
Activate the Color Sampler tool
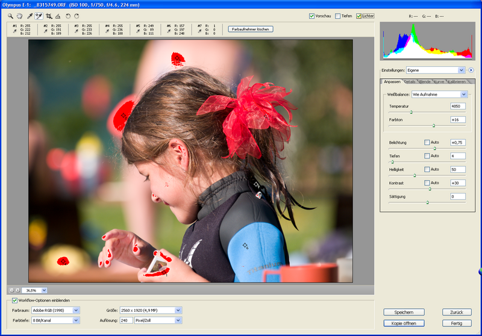click(x=39, y=16)
